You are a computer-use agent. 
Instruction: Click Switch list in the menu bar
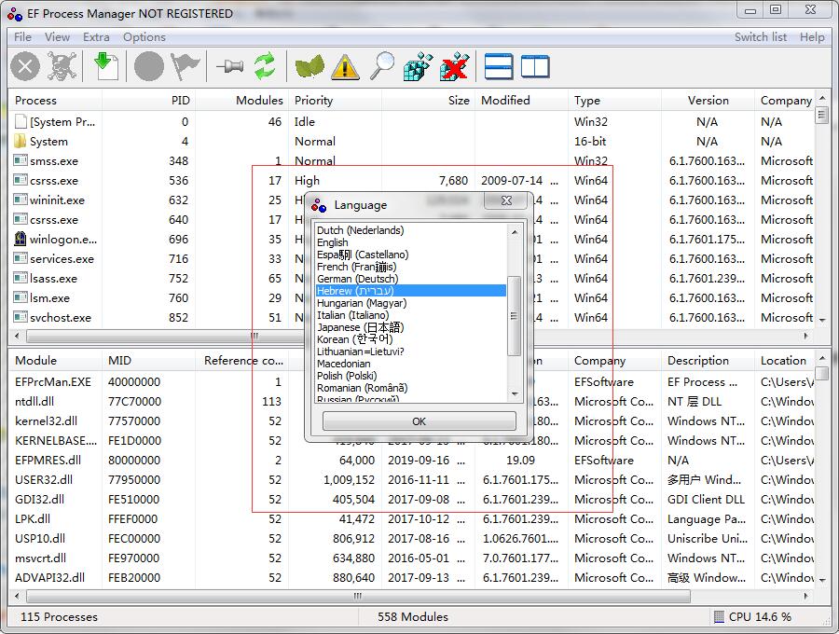760,37
